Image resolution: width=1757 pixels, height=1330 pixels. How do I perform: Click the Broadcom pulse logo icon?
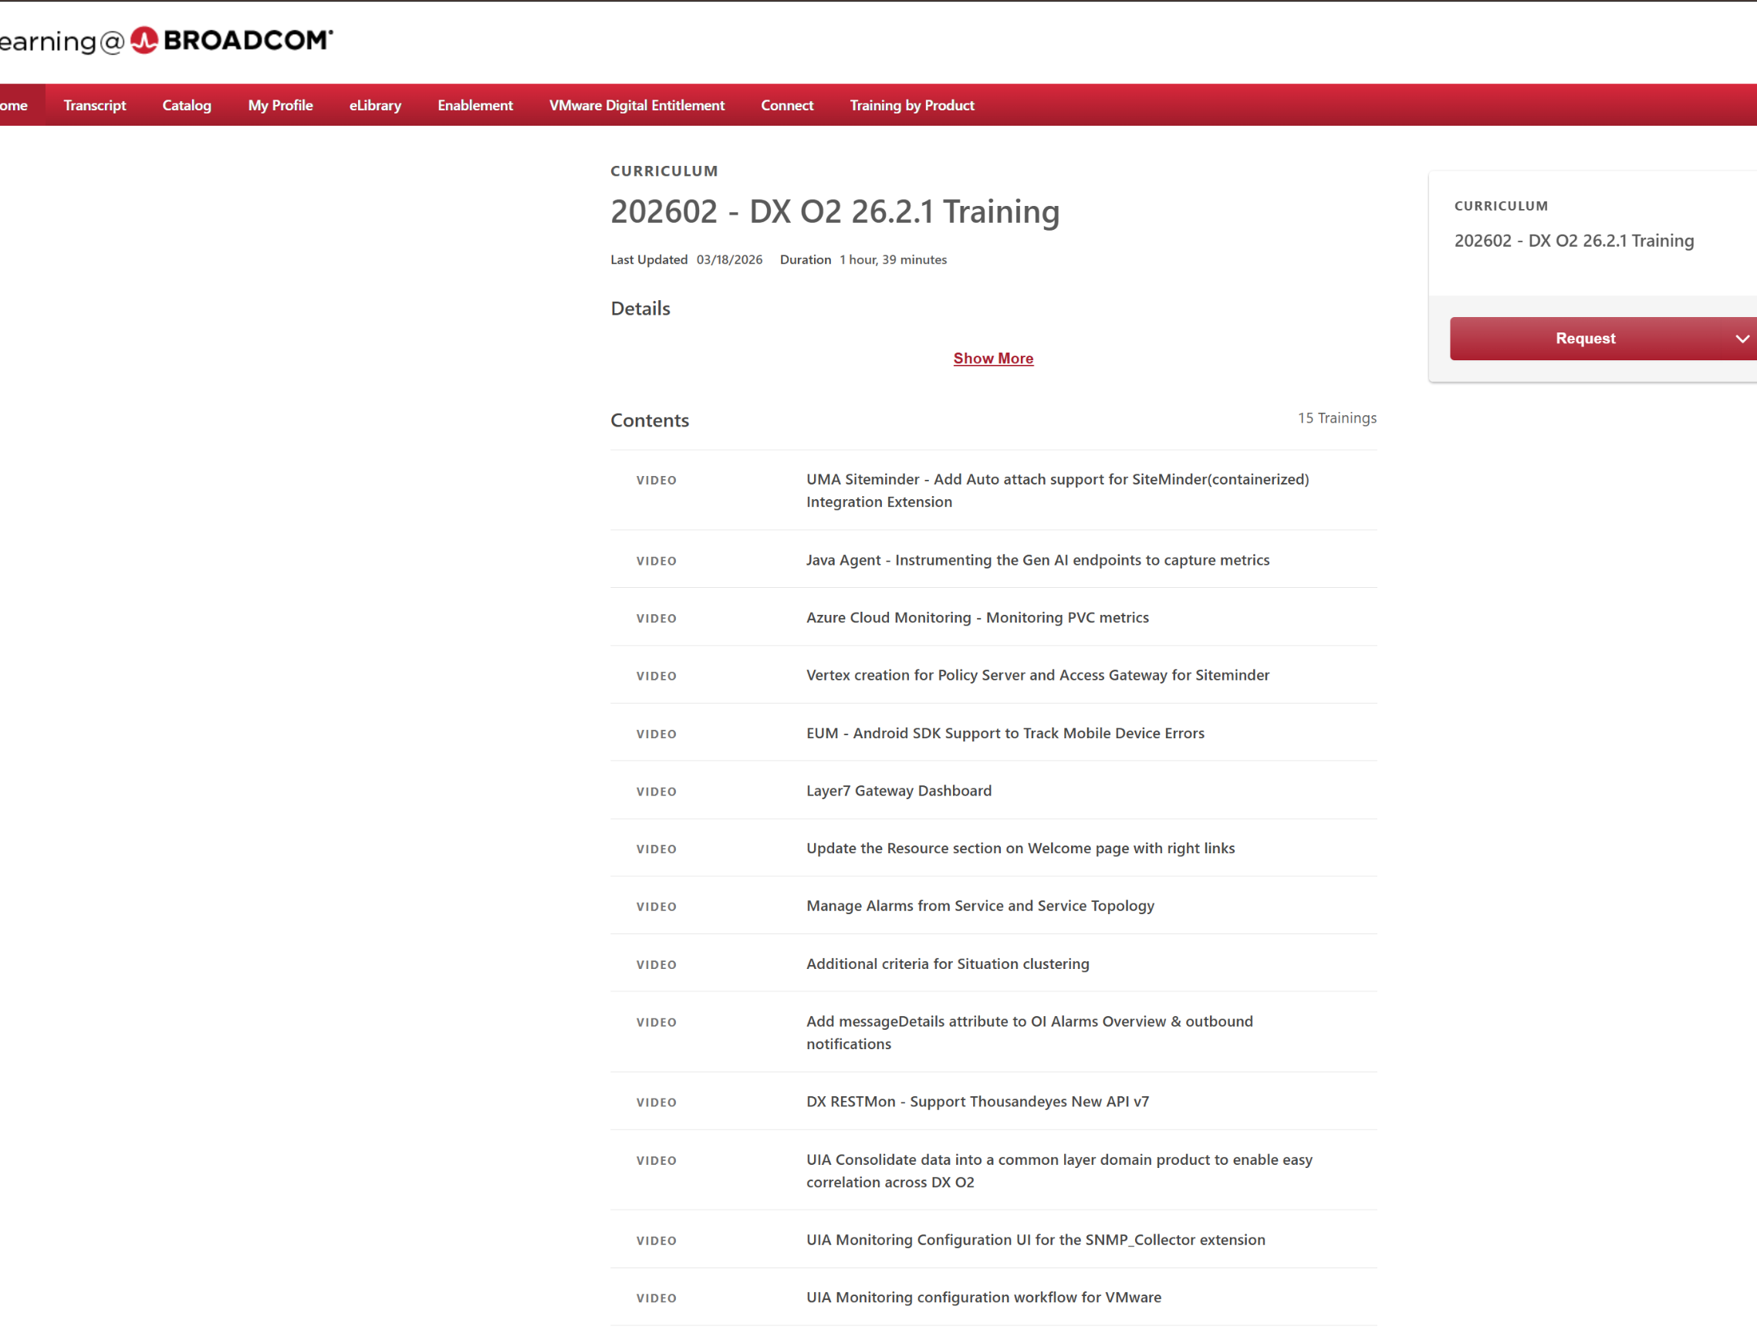point(144,39)
